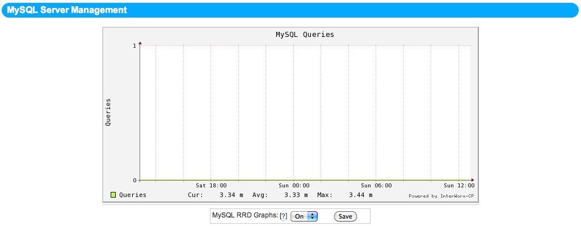This screenshot has width=581, height=226.
Task: Open the MySQL RRD Graphs On dropdown
Action: pos(304,216)
